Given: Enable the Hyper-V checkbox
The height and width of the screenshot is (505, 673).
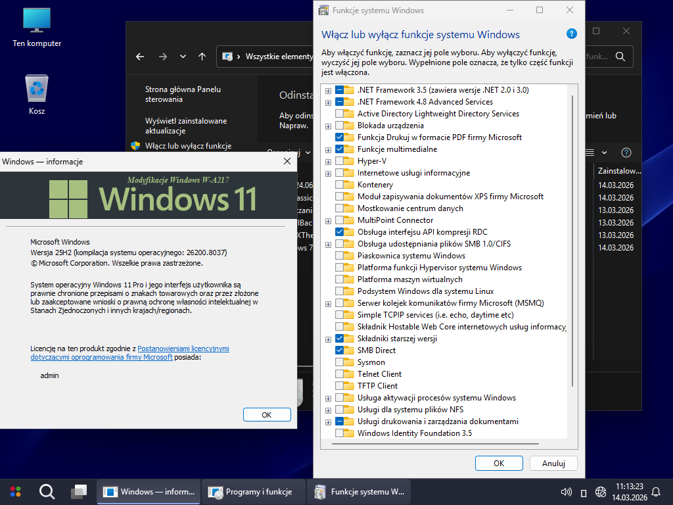Looking at the screenshot, I should [340, 161].
